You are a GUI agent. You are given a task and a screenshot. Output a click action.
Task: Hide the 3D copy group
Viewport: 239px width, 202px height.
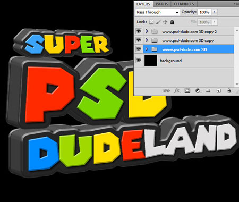[139, 40]
